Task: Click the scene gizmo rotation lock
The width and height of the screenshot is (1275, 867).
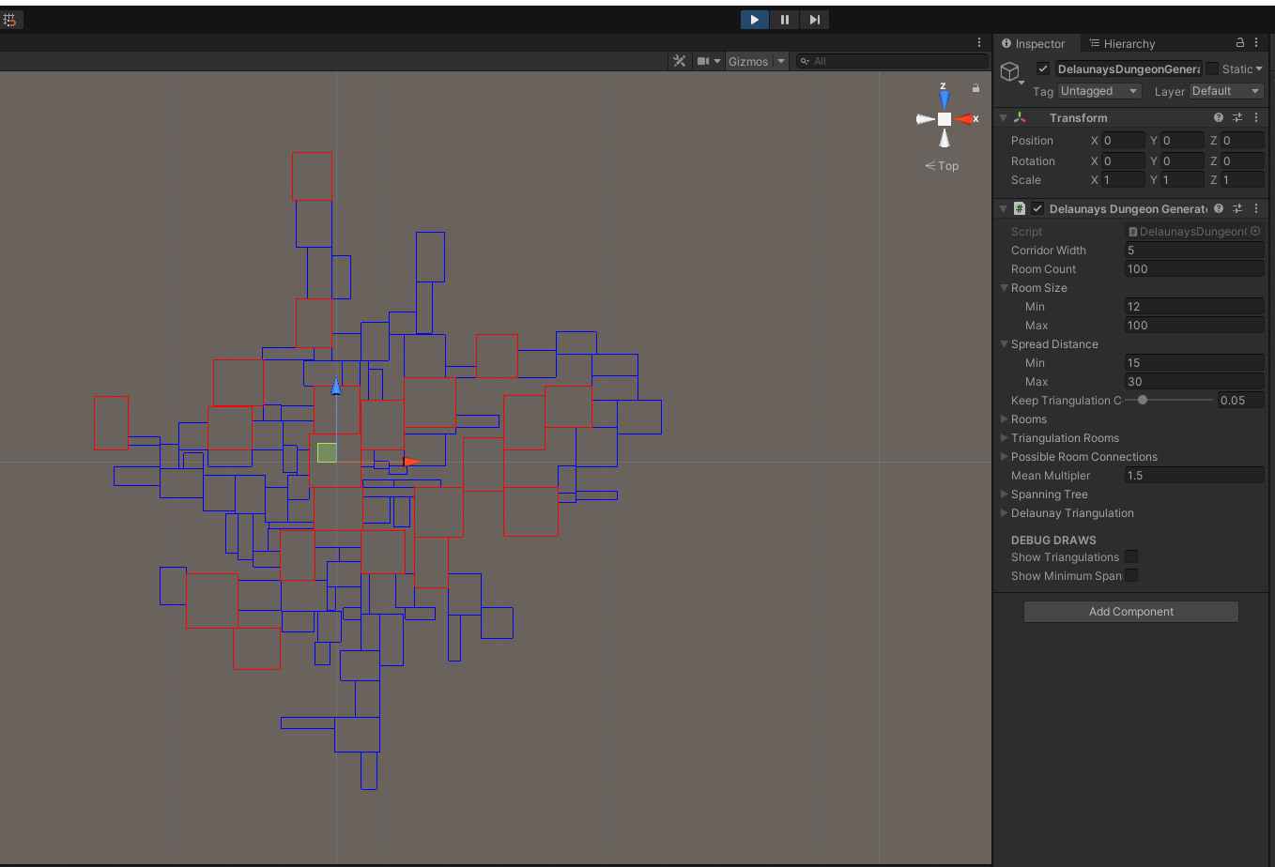Action: (975, 88)
